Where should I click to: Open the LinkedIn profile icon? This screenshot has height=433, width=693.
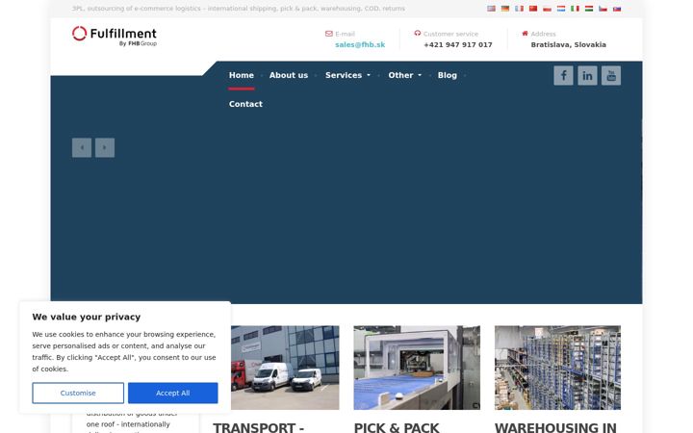587,76
